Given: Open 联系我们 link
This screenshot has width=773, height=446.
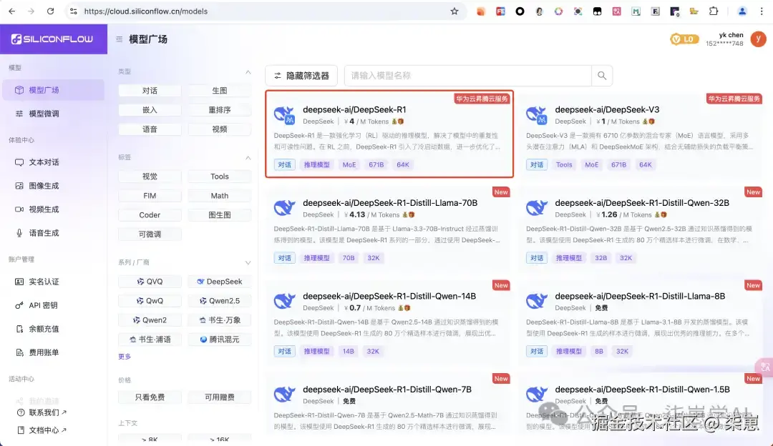Looking at the screenshot, I should tap(42, 412).
